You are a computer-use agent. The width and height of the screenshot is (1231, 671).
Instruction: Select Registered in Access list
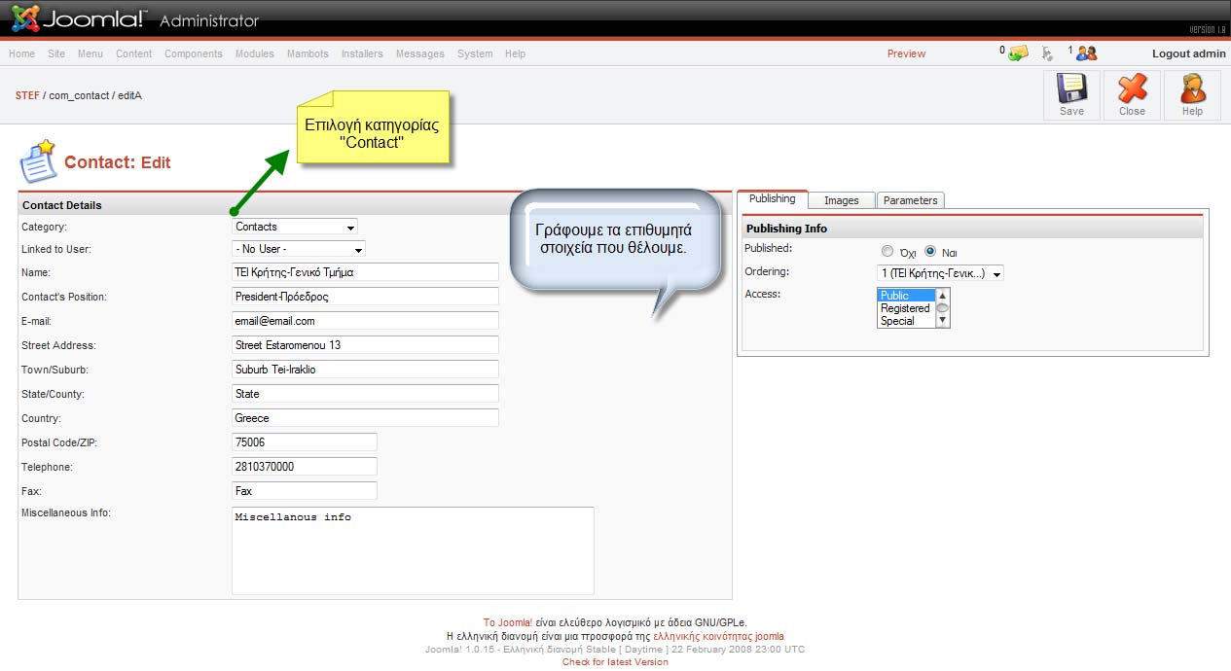pyautogui.click(x=906, y=308)
